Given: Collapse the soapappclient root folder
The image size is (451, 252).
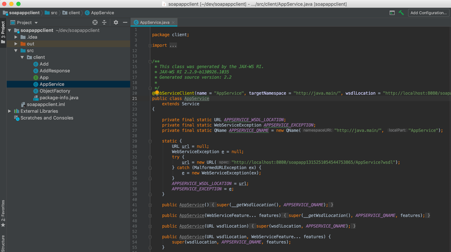Looking at the screenshot, I should click(10, 30).
